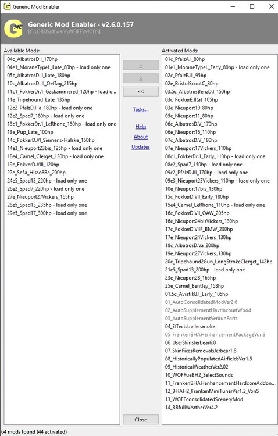Maximize the Generic Mod Enabler window
The image size is (278, 436).
252,6
